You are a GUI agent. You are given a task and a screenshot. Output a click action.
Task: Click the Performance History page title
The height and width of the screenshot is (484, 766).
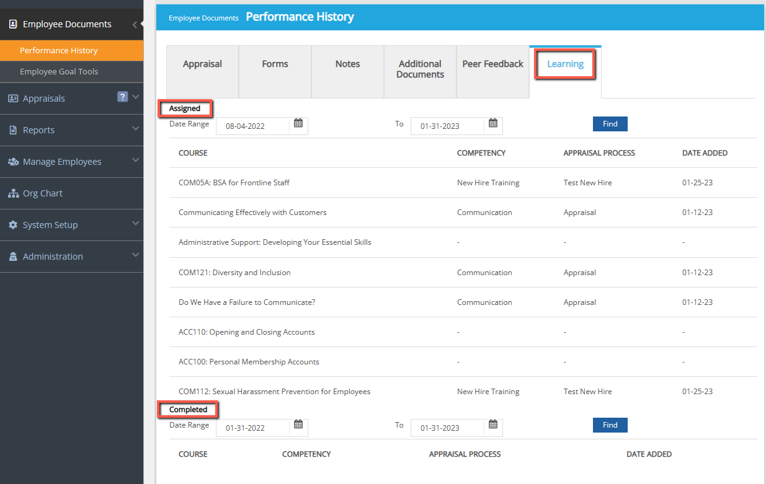(300, 17)
